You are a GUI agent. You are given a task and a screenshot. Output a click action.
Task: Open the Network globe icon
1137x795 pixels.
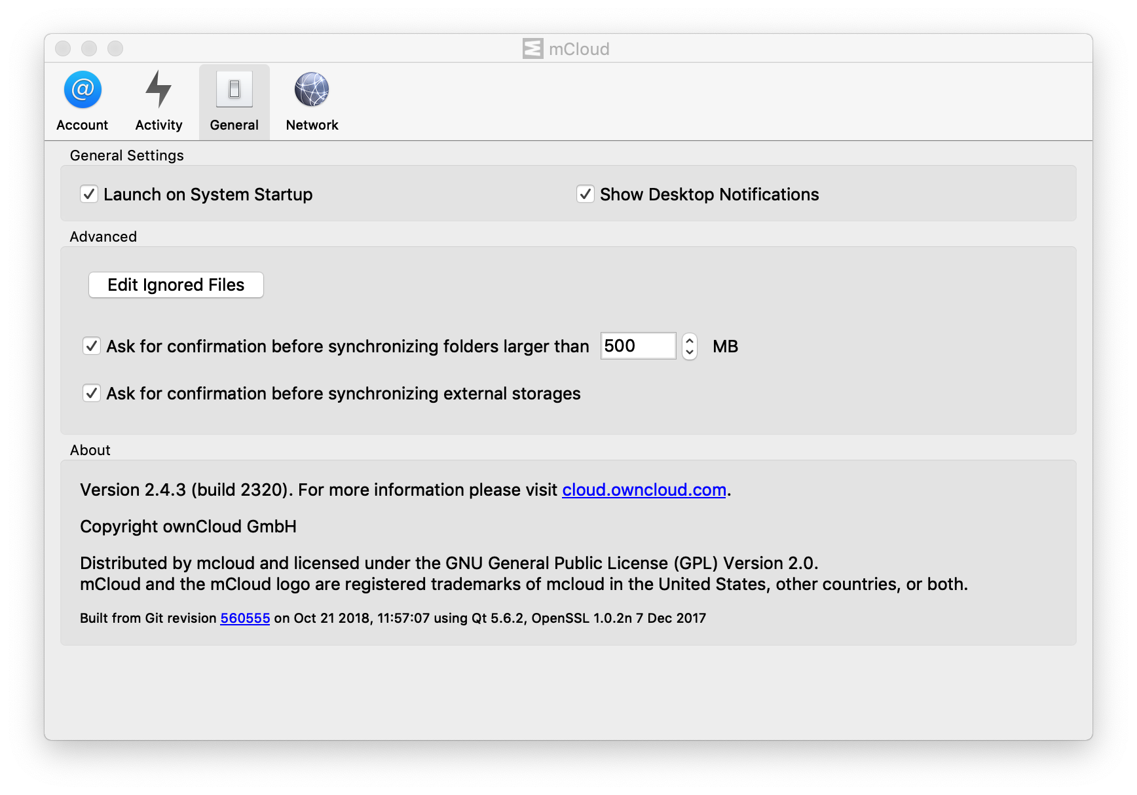(312, 89)
